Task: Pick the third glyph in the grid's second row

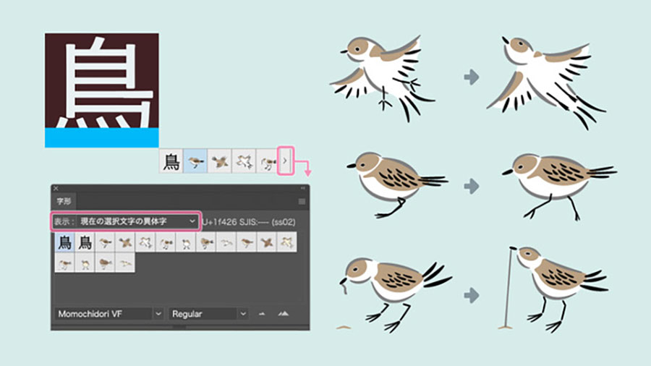Action: click(106, 263)
